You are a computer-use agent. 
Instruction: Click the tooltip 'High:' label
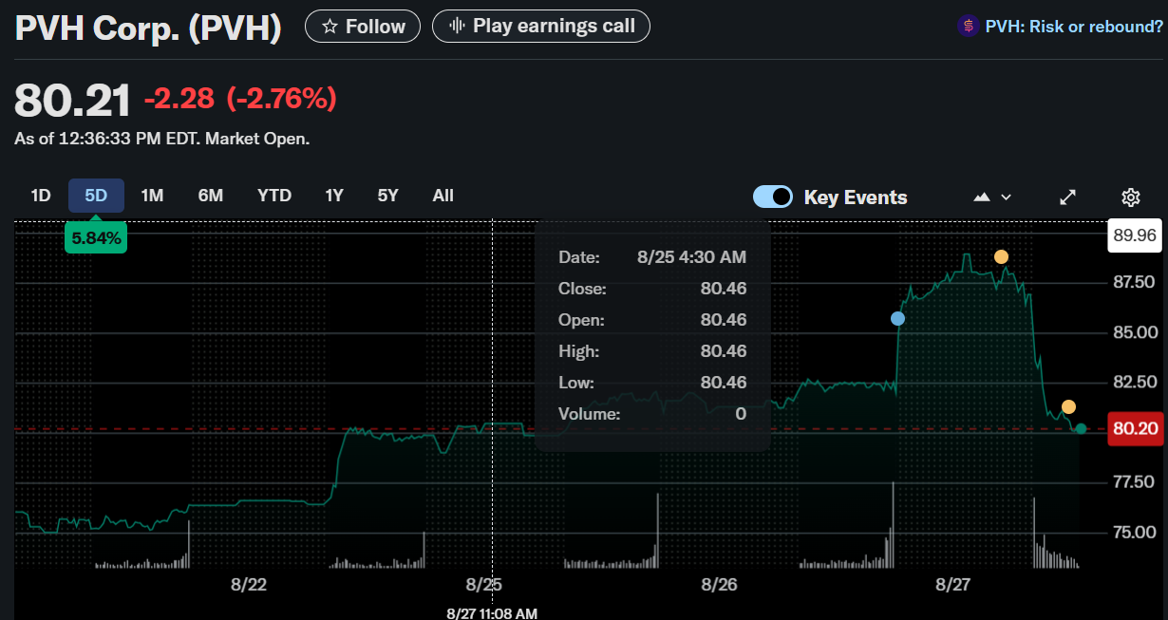tap(578, 351)
